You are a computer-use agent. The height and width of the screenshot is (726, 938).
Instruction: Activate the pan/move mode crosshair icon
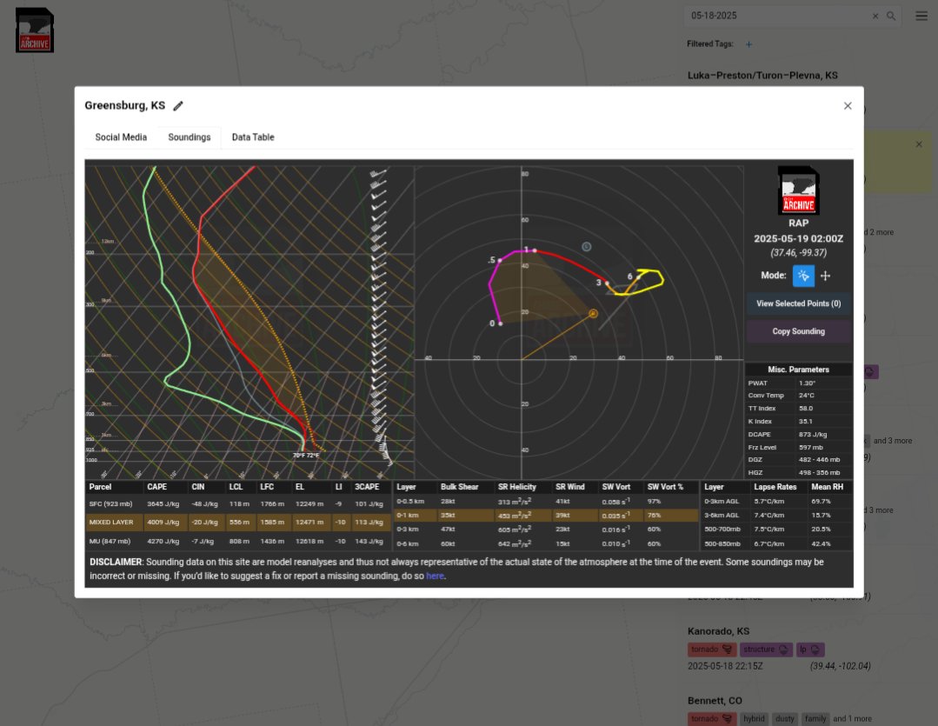click(x=825, y=276)
